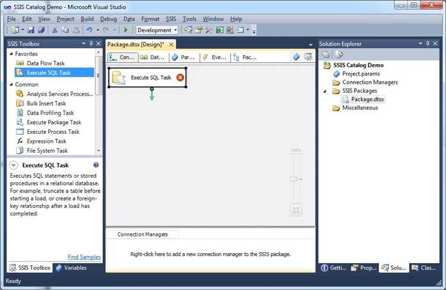Open the Project menu

click(x=65, y=19)
